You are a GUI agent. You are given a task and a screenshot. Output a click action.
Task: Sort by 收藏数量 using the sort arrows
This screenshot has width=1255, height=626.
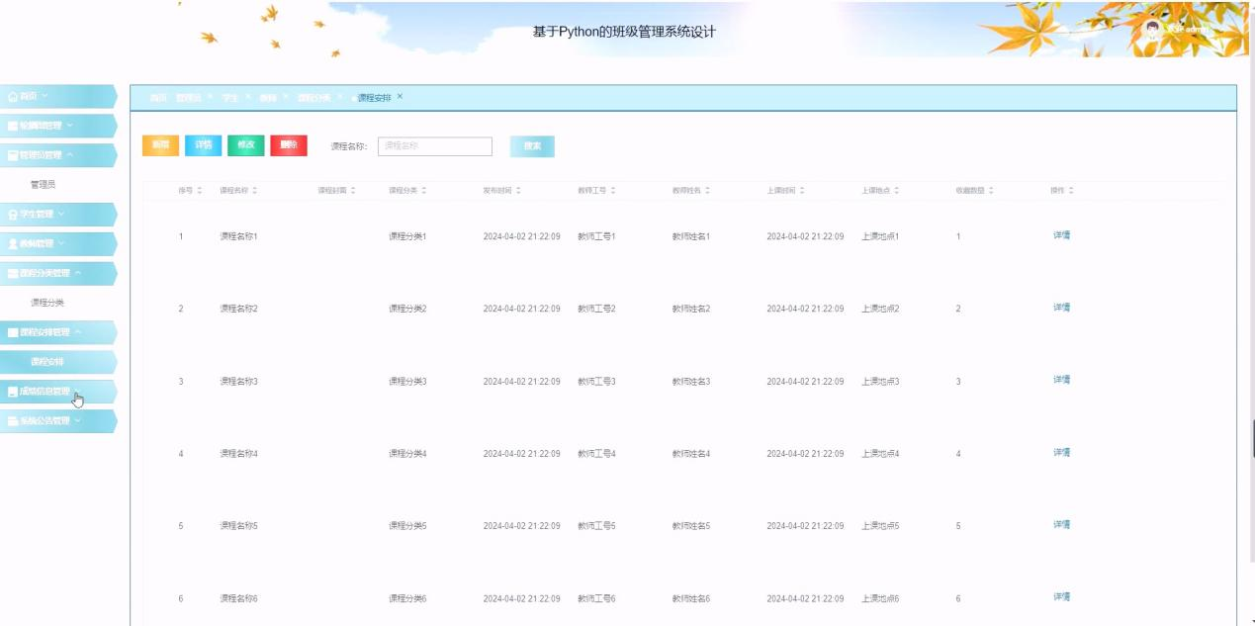991,190
